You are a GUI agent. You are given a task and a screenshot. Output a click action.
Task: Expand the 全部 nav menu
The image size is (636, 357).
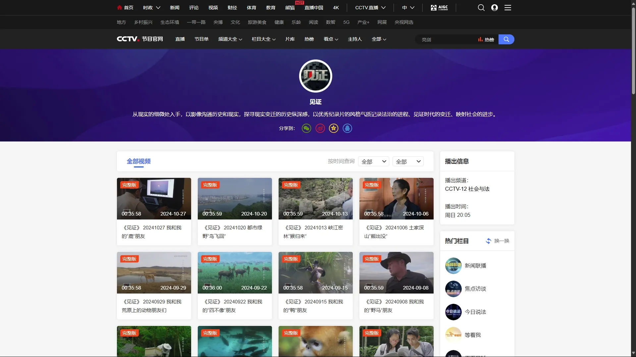coord(379,39)
